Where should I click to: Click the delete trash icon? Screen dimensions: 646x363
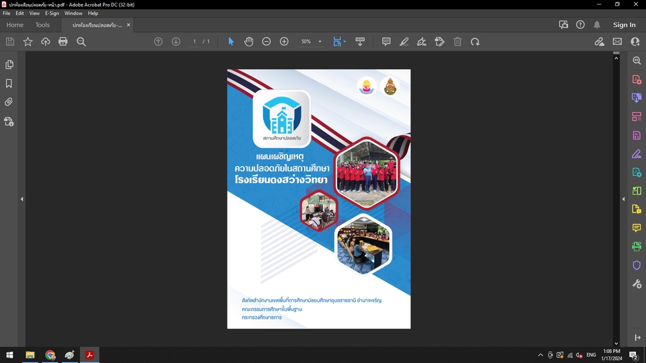(x=458, y=42)
